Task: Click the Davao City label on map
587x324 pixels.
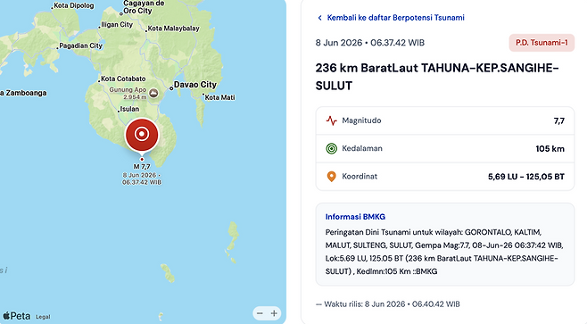Action: click(x=195, y=85)
